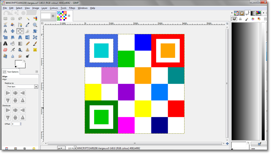Select the Rectangle Select tool
271x154 pixels.
(x=5, y=19)
